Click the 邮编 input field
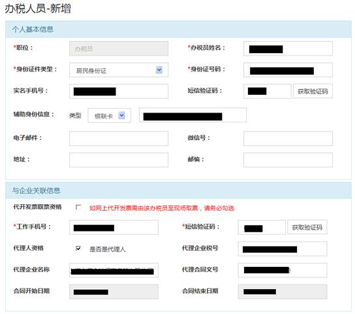 (288, 160)
